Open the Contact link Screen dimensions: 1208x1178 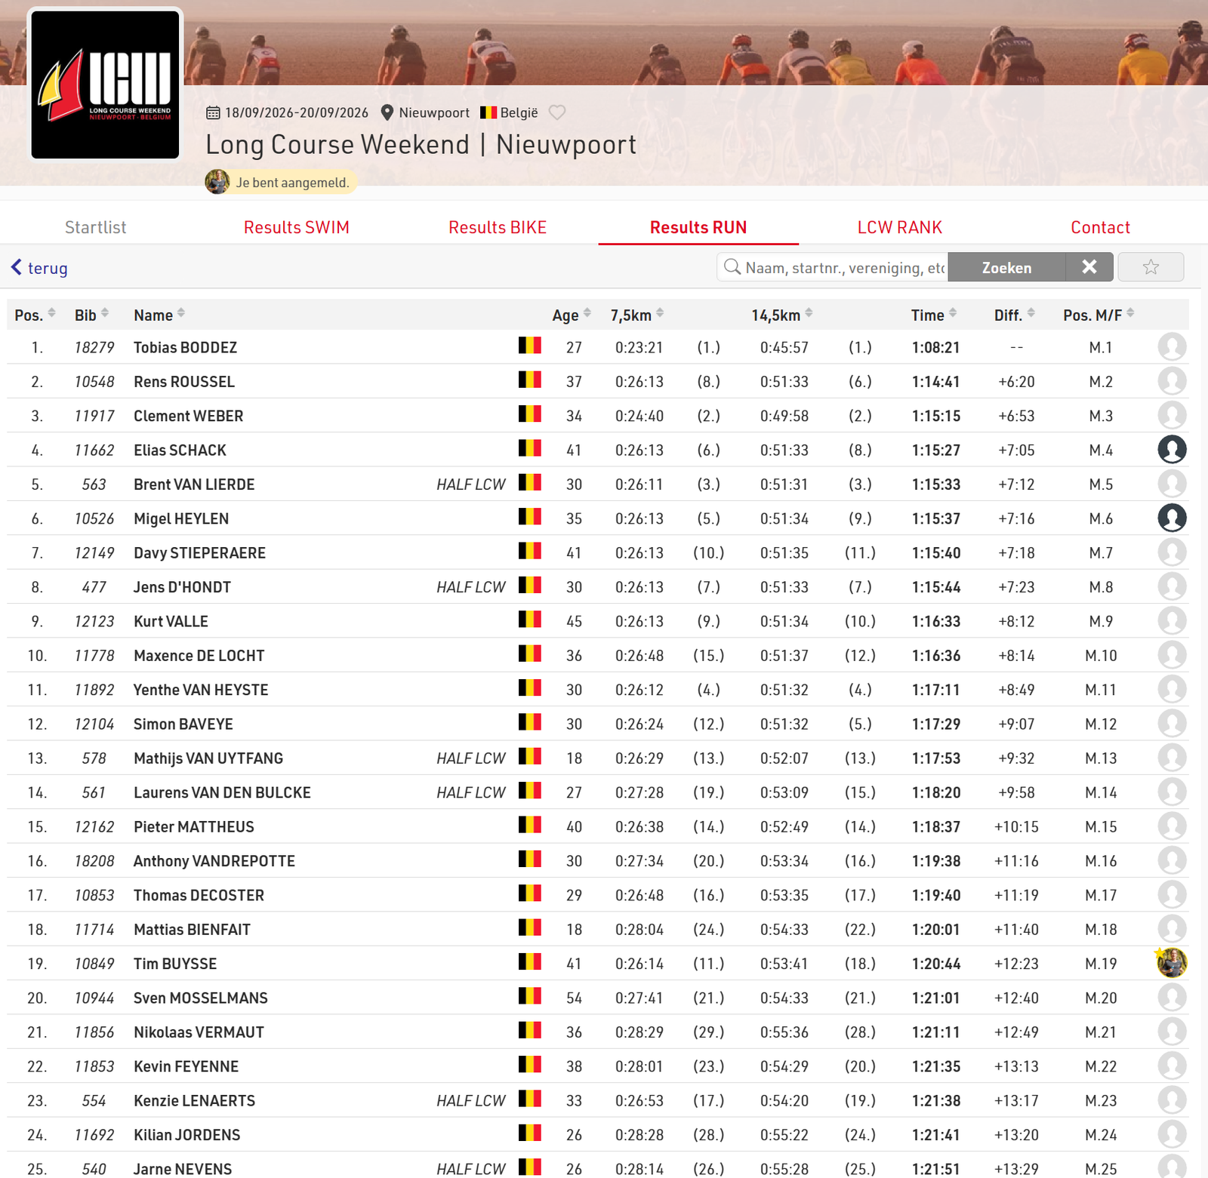1100,227
